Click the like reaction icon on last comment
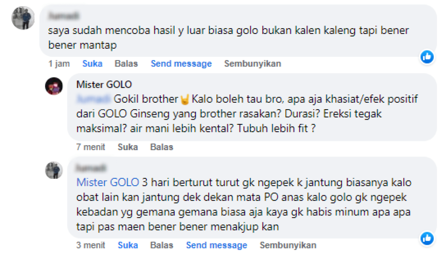 coord(427,238)
